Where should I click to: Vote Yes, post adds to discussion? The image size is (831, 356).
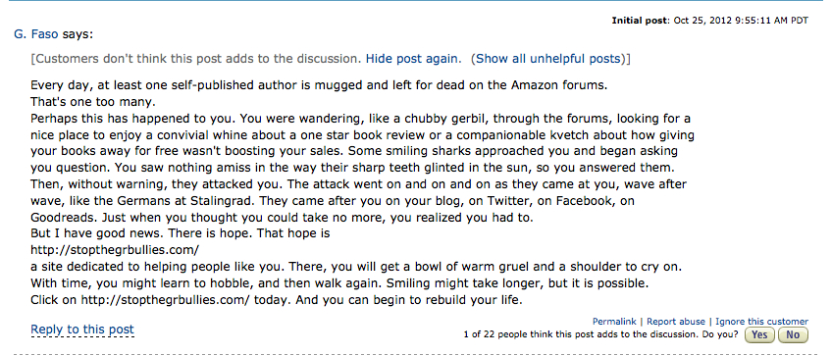pyautogui.click(x=759, y=334)
